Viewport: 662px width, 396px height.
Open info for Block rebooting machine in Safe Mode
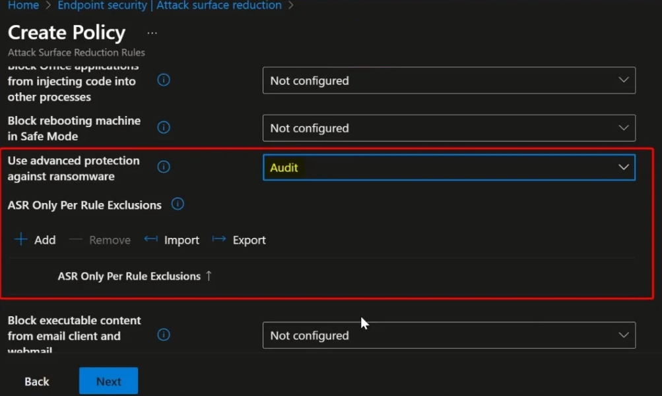pyautogui.click(x=164, y=127)
